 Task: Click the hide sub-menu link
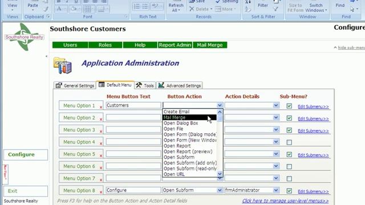click(351, 47)
